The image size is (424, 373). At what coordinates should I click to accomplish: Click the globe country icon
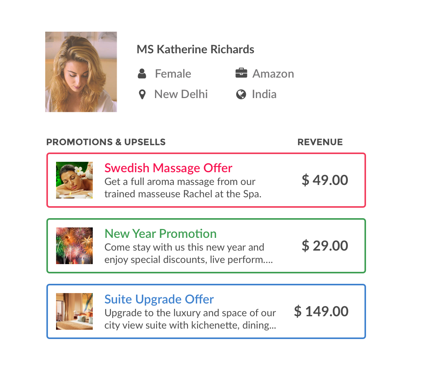(241, 94)
